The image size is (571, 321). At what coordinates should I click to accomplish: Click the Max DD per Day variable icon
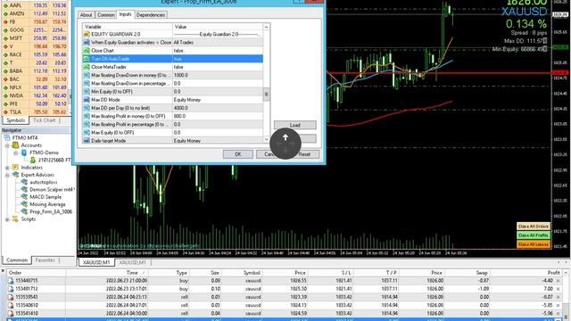point(87,108)
